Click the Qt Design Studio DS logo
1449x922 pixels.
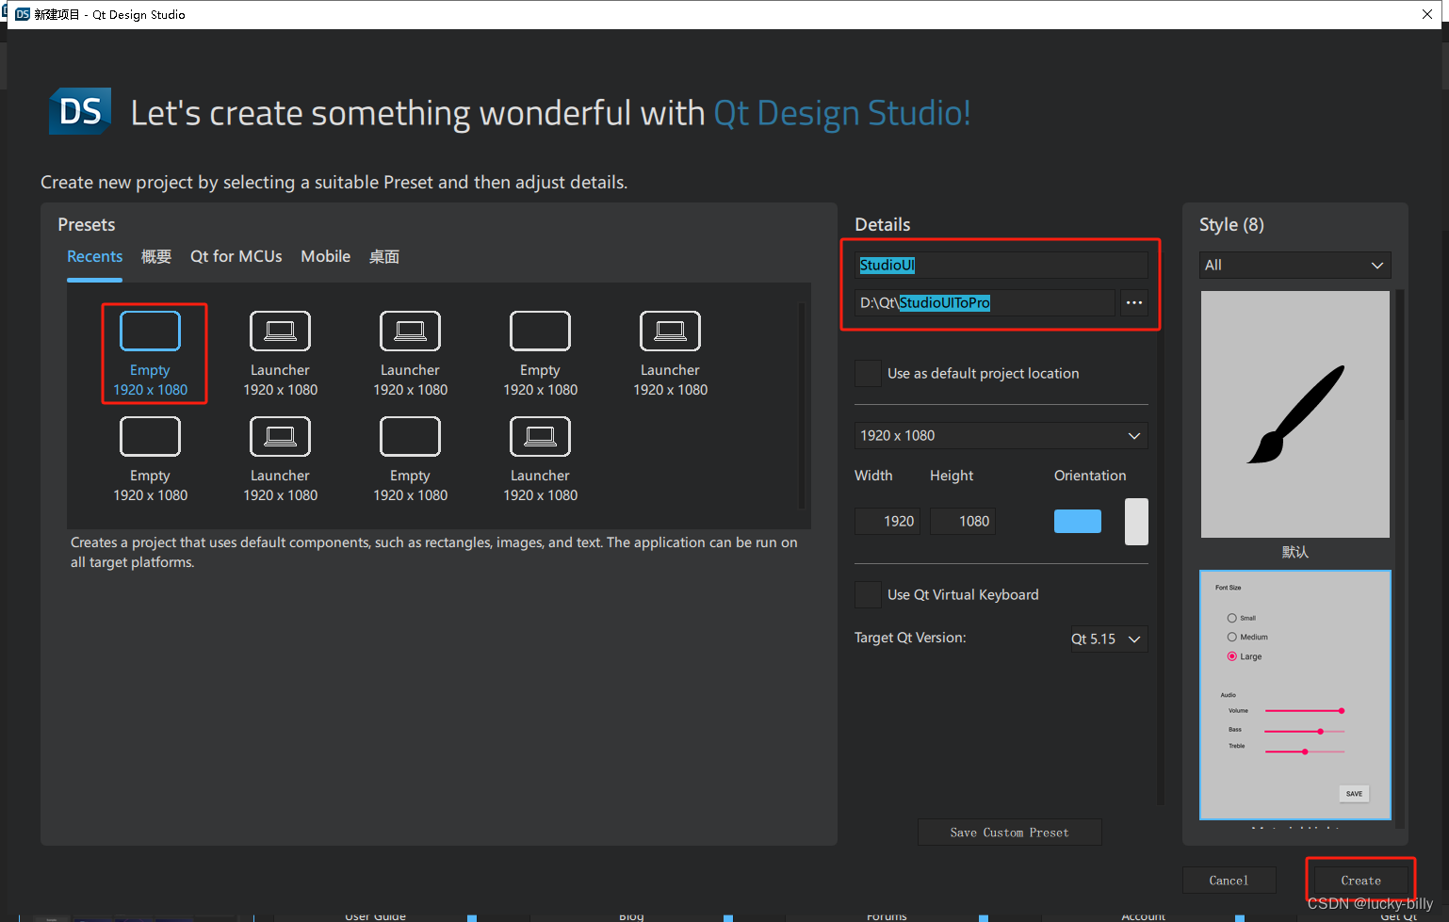(x=80, y=111)
